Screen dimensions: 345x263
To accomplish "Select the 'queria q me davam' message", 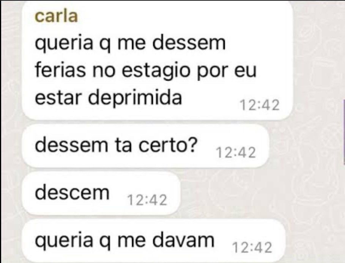I will click(154, 241).
